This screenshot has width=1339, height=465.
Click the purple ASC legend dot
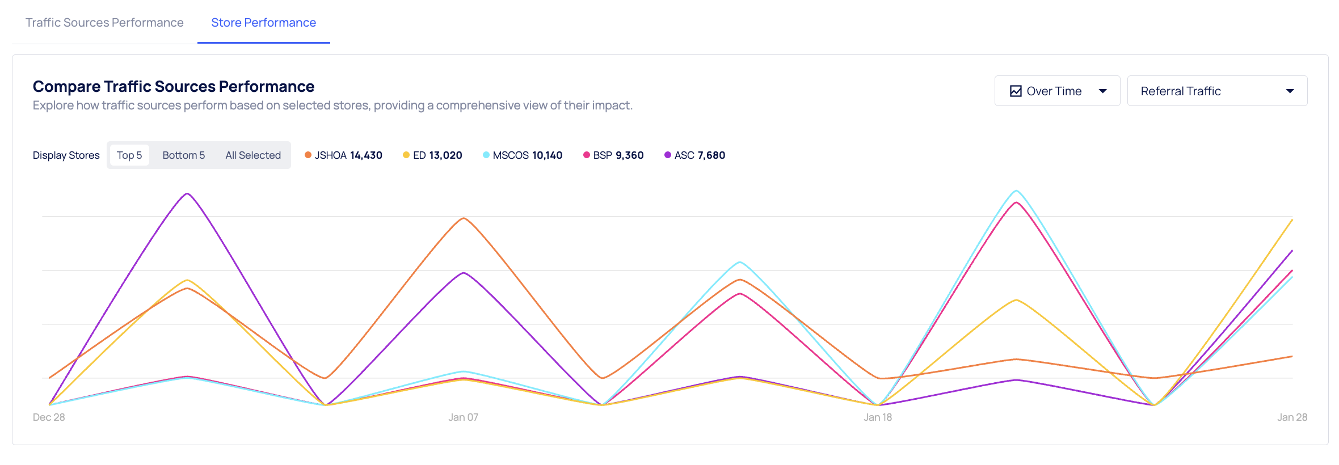668,155
